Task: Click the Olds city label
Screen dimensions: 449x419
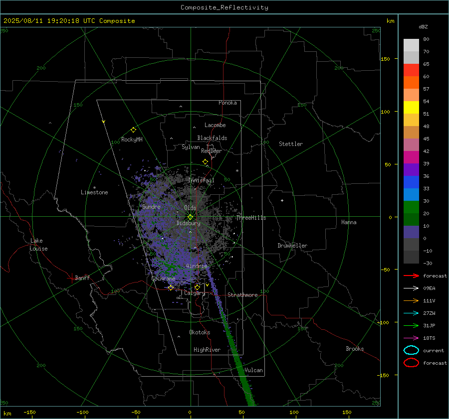Action: point(190,208)
